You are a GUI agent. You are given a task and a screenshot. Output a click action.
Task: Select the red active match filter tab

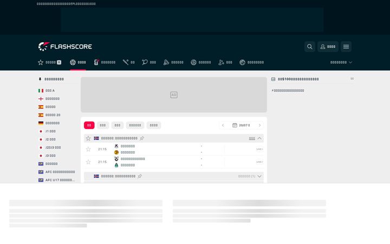point(89,125)
